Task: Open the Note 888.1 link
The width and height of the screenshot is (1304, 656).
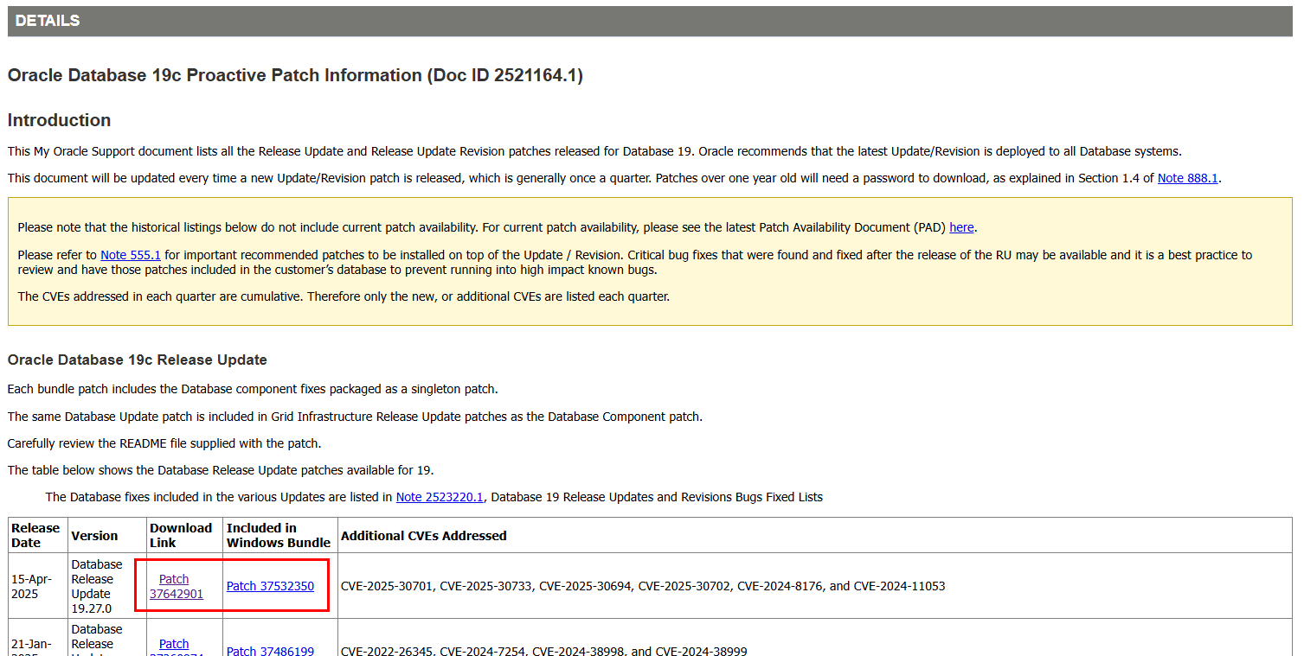Action: 1188,178
